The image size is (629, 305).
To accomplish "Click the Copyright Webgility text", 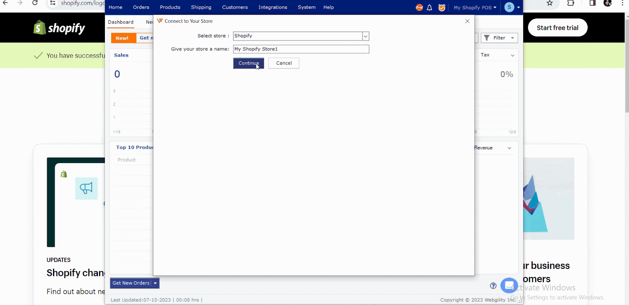I will click(478, 300).
